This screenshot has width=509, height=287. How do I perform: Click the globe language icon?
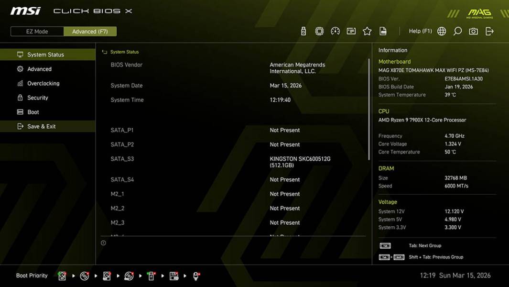441,31
